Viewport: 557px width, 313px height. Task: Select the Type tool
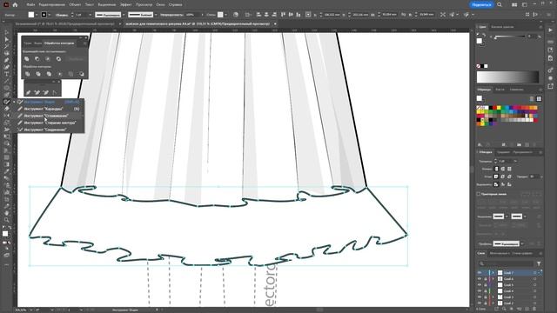click(6, 74)
